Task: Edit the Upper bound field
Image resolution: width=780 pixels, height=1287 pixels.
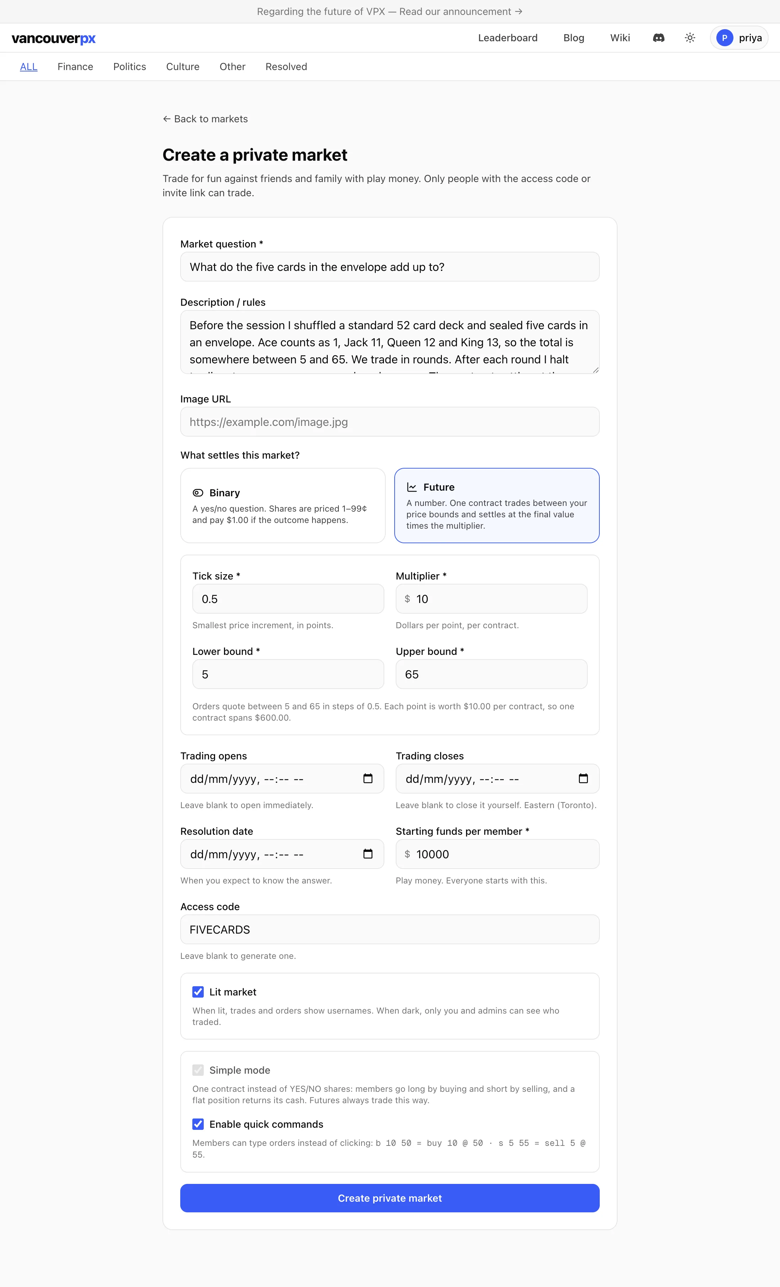Action: (491, 674)
